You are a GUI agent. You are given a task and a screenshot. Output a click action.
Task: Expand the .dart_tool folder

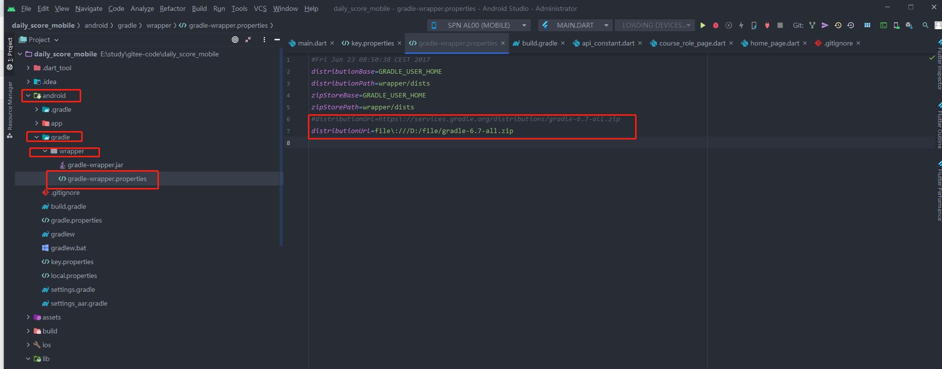[x=28, y=68]
